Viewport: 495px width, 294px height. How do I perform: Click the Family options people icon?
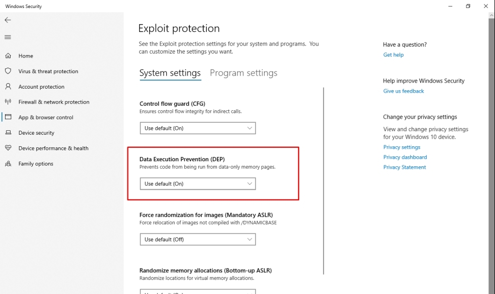pyautogui.click(x=8, y=164)
